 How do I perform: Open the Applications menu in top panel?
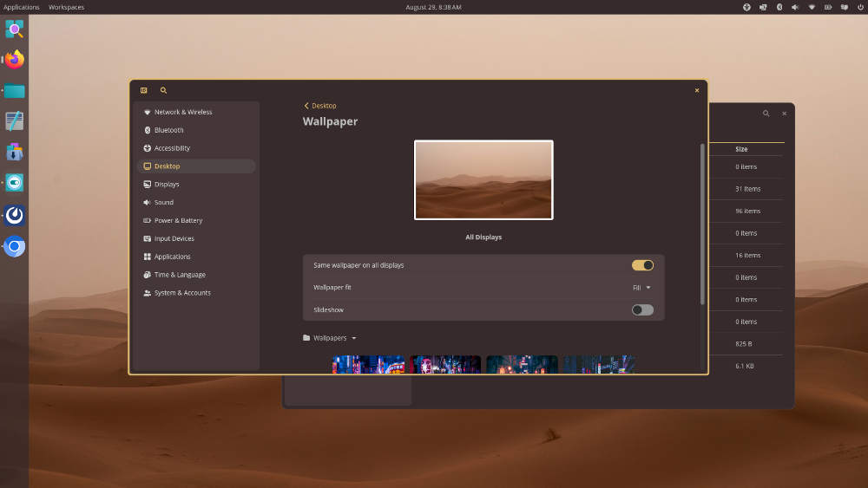(x=21, y=7)
